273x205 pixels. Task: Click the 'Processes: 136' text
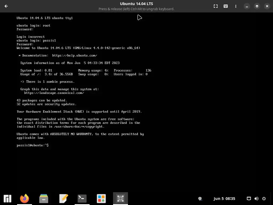[133, 70]
